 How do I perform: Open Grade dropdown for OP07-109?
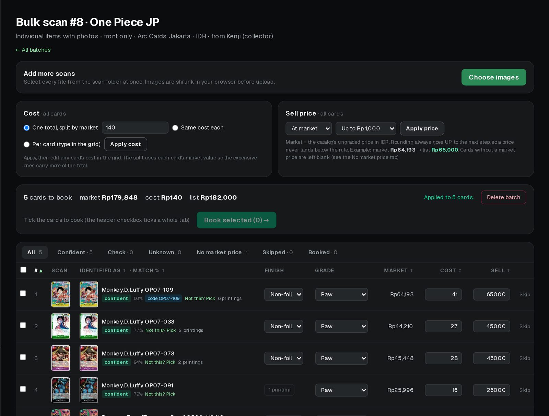point(341,294)
